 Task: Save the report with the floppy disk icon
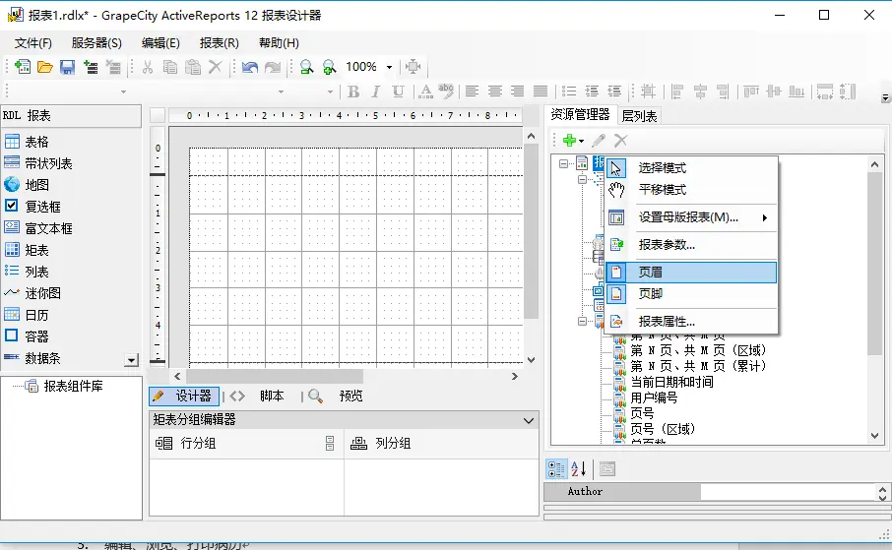click(x=68, y=67)
